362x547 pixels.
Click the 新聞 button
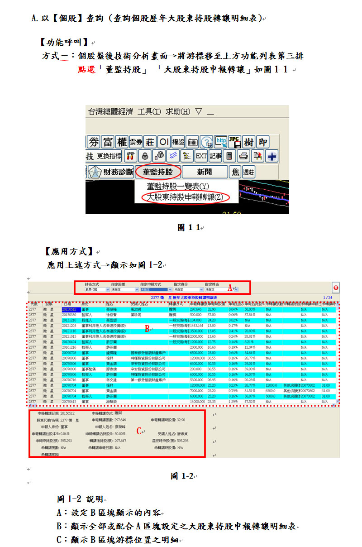point(205,172)
